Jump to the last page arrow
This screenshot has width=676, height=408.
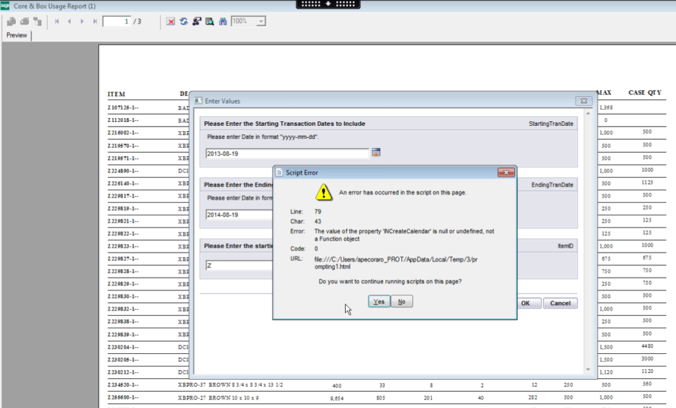click(95, 21)
